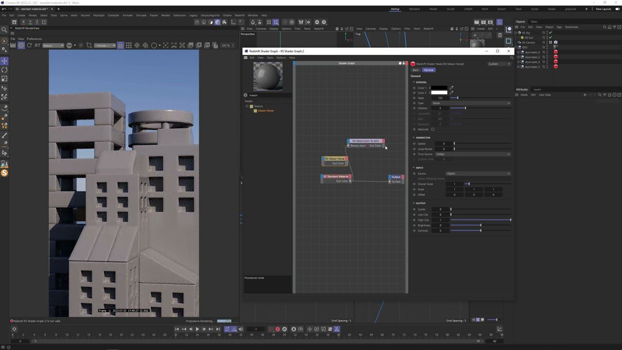The height and width of the screenshot is (350, 622).
Task: Toggle the X axis lock
Action: tap(23, 22)
